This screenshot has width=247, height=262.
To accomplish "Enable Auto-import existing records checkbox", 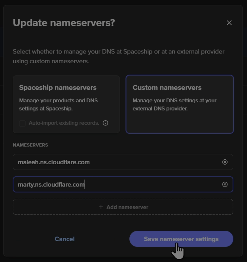I will (22, 123).
